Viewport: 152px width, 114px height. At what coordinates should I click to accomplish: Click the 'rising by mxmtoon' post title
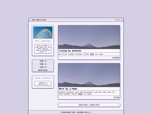(70, 51)
